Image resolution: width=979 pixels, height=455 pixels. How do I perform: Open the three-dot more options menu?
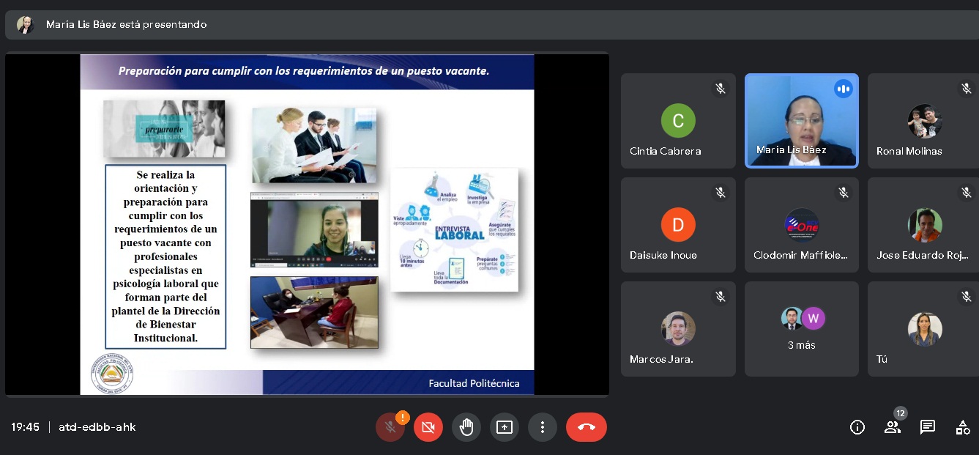[x=543, y=427]
